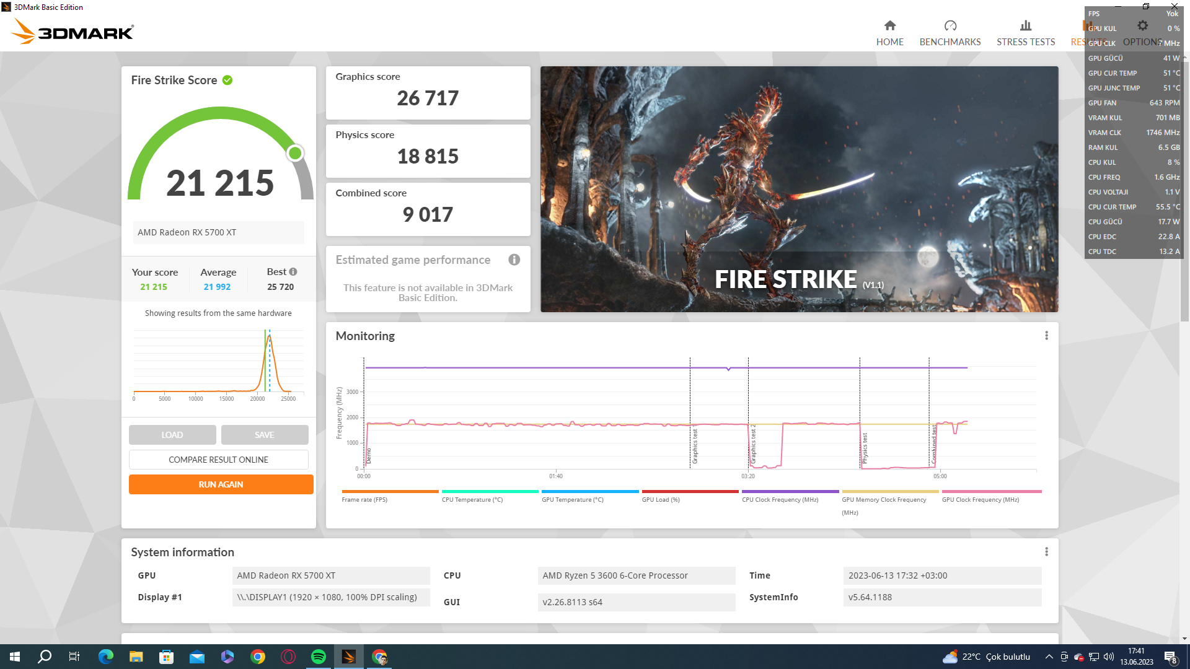Open the OPTIONS gear tab
Viewport: 1190px width, 669px height.
pyautogui.click(x=1142, y=33)
